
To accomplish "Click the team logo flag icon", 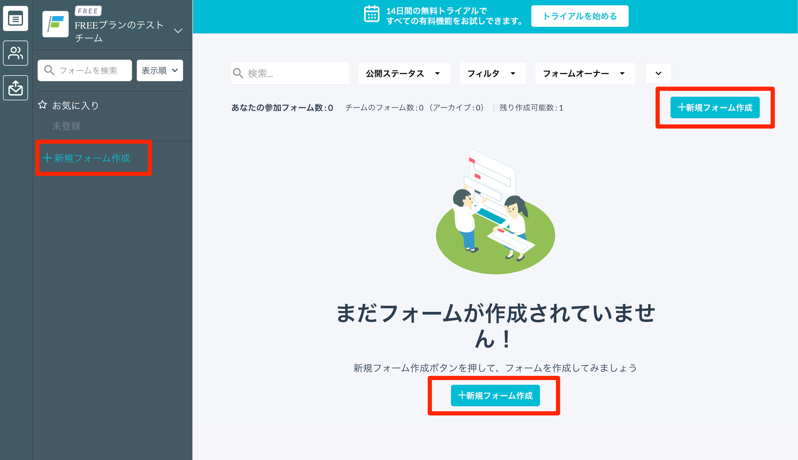I will click(55, 24).
